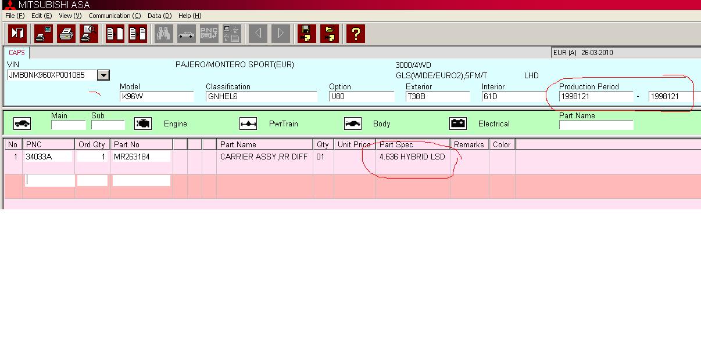Click the open folder list icon

(x=330, y=34)
